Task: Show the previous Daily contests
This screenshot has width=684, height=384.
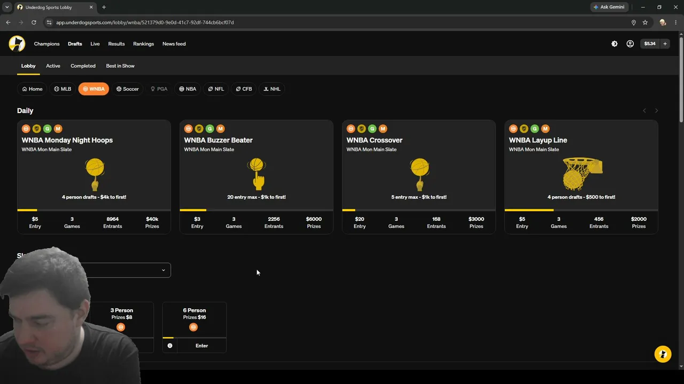Action: click(644, 110)
